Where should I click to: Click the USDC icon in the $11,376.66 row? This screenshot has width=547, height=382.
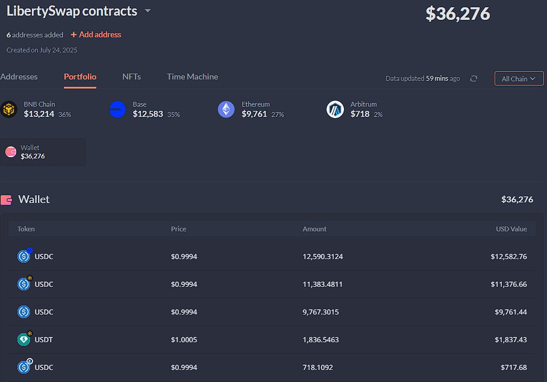23,284
